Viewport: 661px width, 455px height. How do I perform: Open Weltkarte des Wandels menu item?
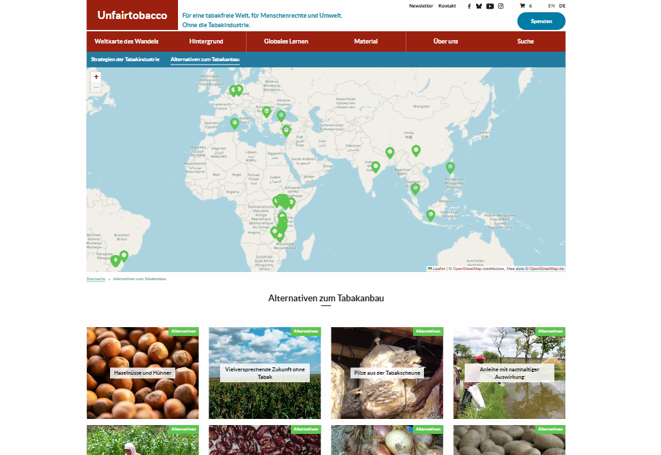(x=126, y=41)
